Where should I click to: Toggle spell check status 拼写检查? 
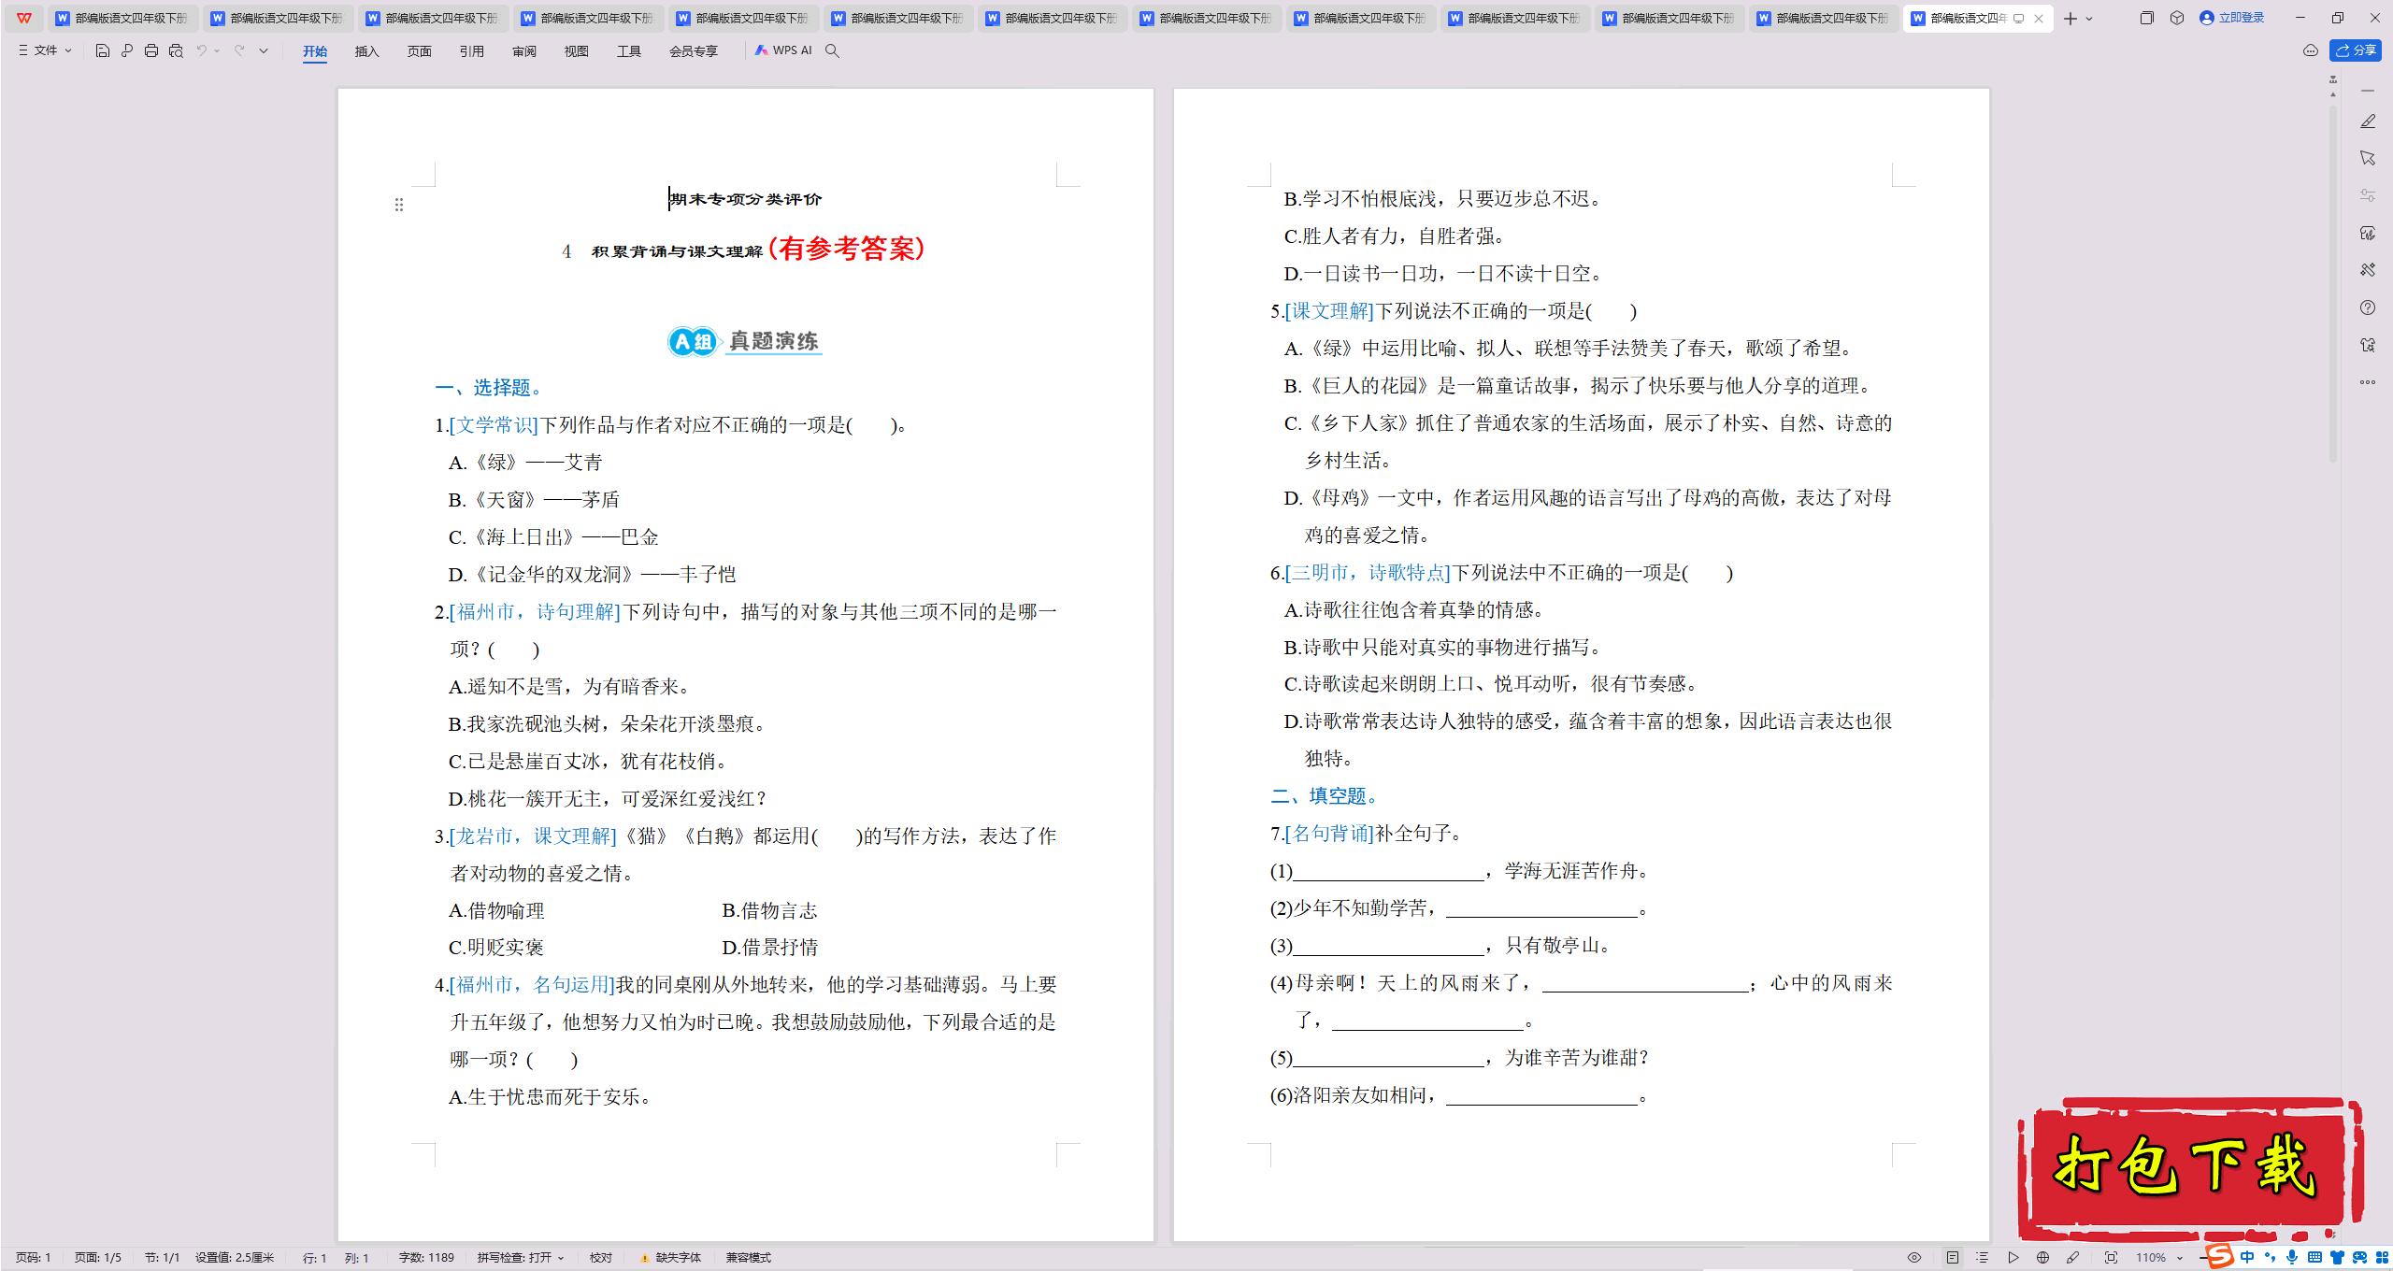(521, 1258)
